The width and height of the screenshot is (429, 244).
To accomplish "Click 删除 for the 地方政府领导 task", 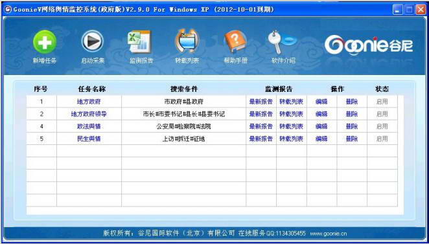I will coord(352,114).
